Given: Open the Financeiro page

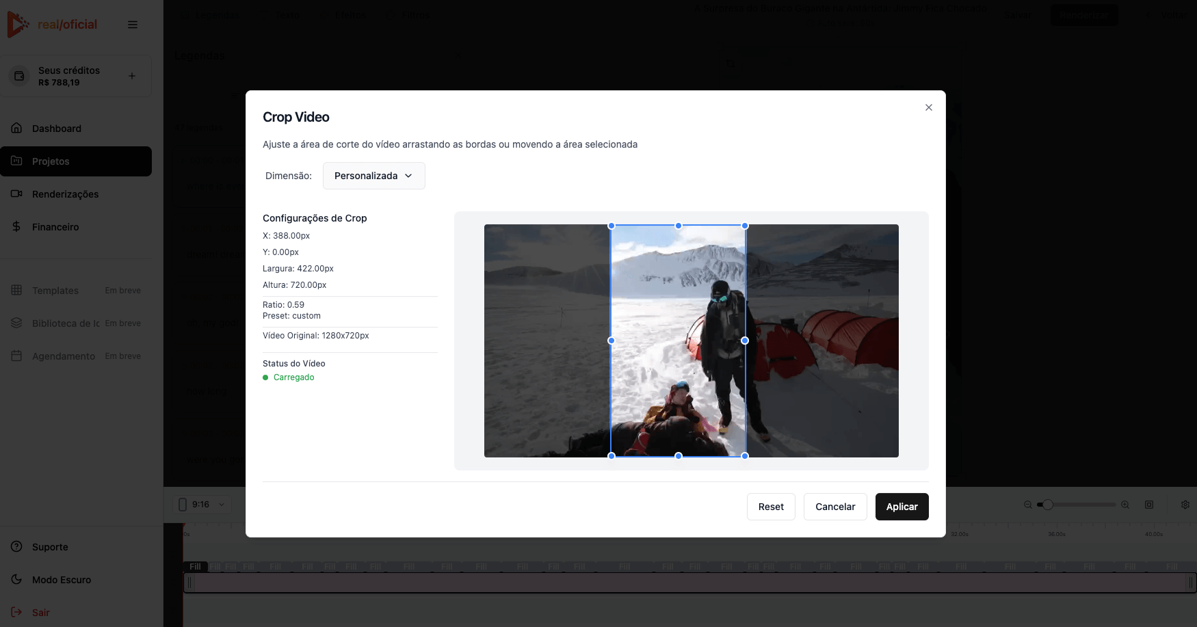Looking at the screenshot, I should click(x=76, y=227).
